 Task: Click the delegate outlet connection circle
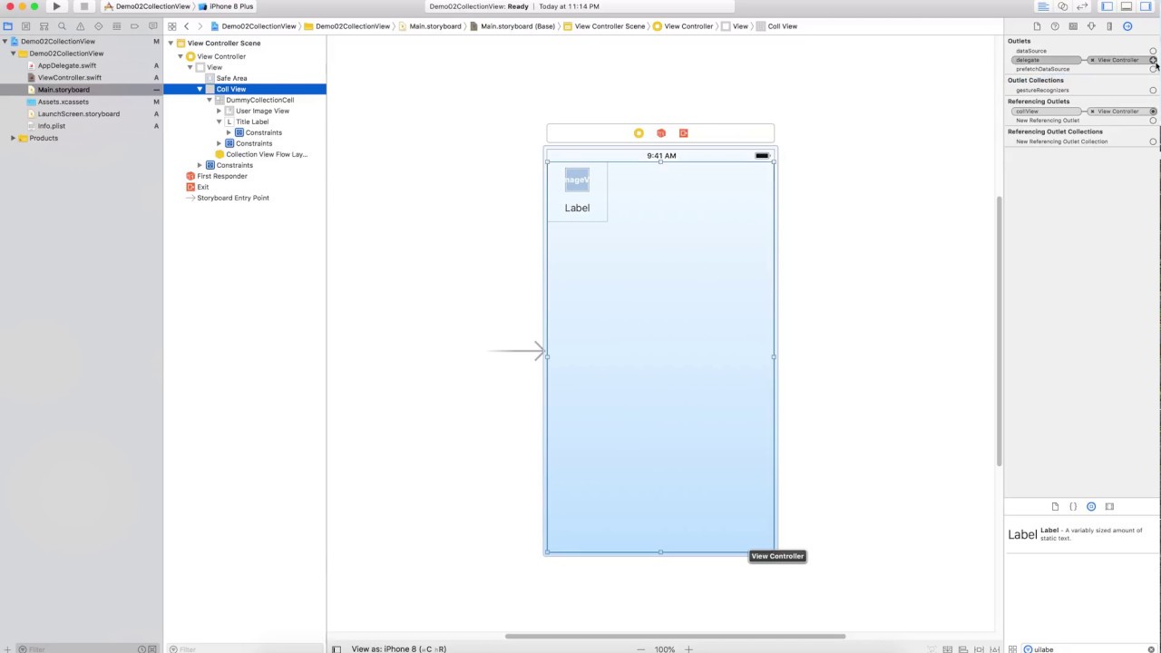1153,60
